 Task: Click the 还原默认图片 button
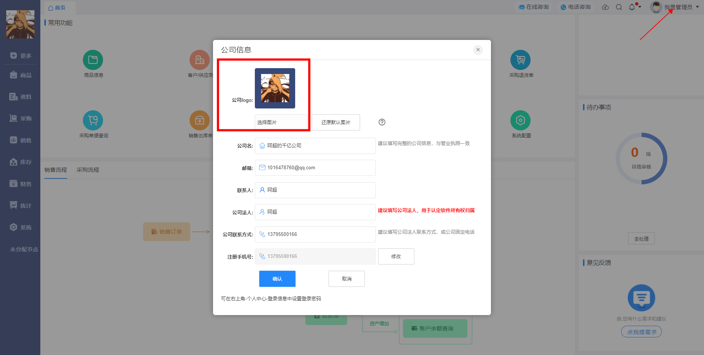click(336, 122)
